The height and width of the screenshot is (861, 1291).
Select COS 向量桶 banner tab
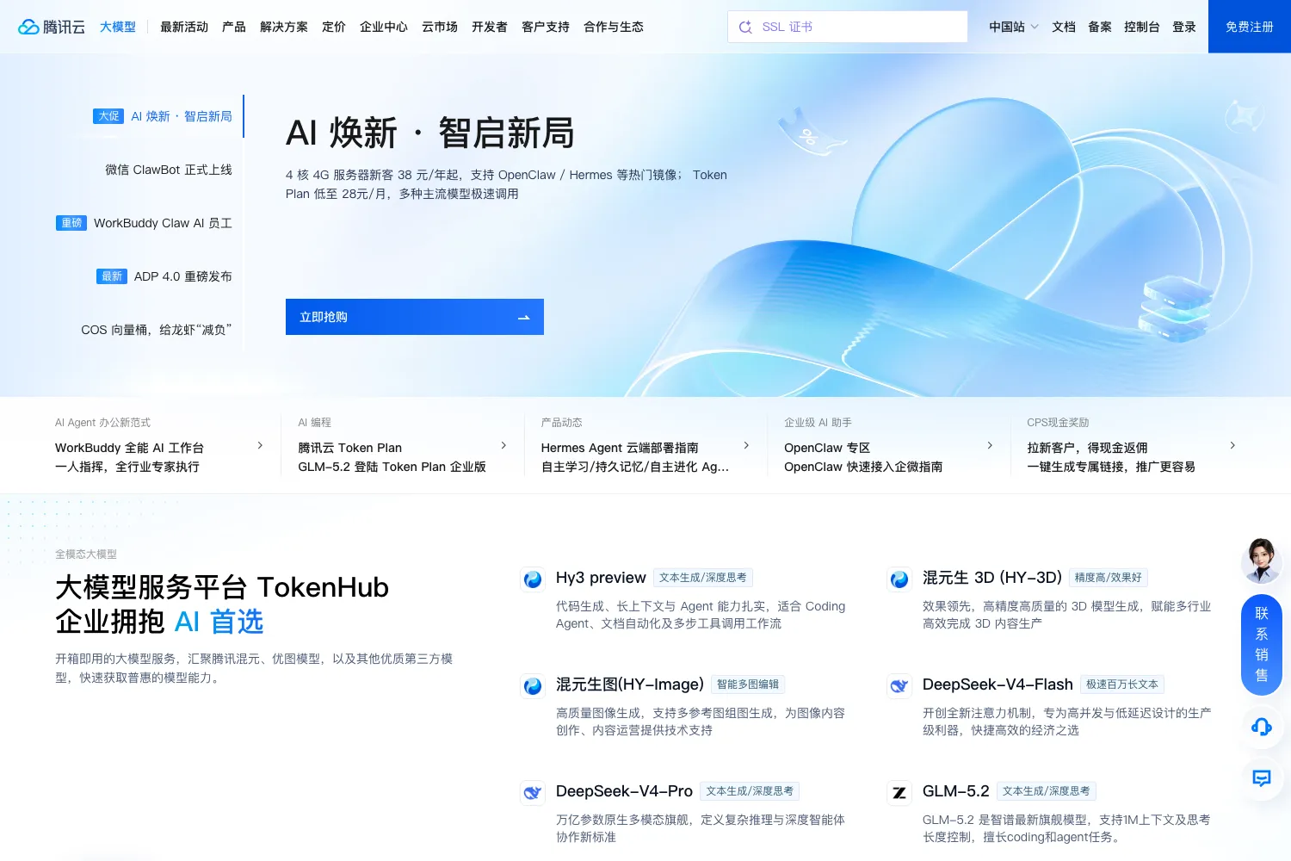[x=157, y=330]
